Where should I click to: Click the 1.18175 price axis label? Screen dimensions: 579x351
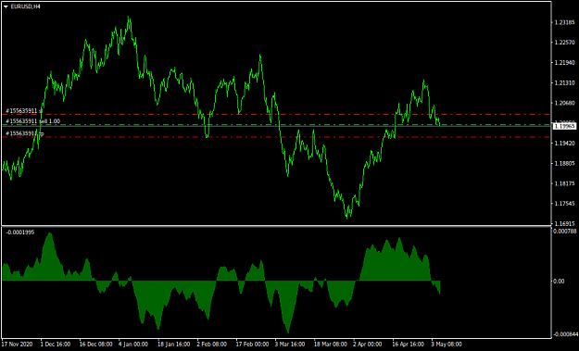(565, 183)
